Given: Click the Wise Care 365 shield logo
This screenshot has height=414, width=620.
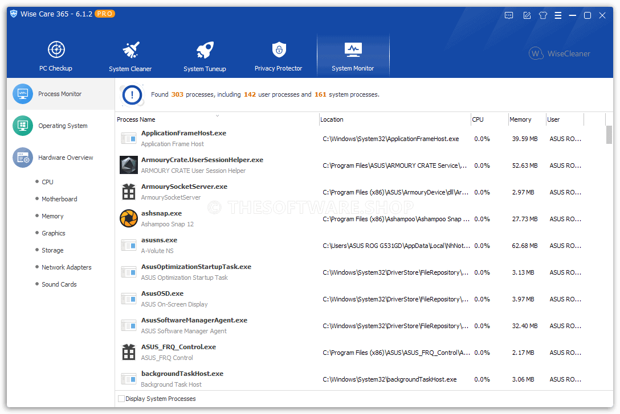Looking at the screenshot, I should (x=14, y=14).
